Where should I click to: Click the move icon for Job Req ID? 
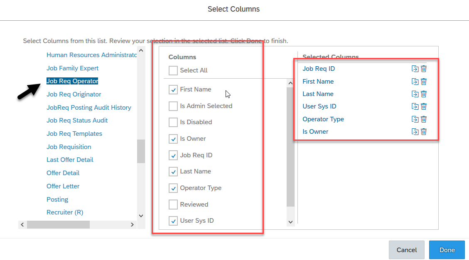[415, 69]
